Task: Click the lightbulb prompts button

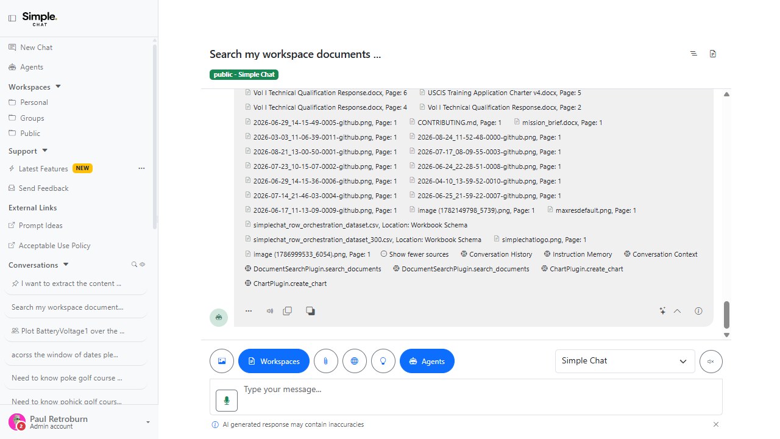Action: click(383, 361)
